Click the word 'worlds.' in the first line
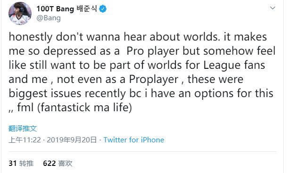 (x=202, y=37)
